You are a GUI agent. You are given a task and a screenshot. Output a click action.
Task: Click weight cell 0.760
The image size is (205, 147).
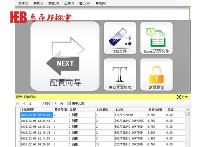click(x=156, y=144)
